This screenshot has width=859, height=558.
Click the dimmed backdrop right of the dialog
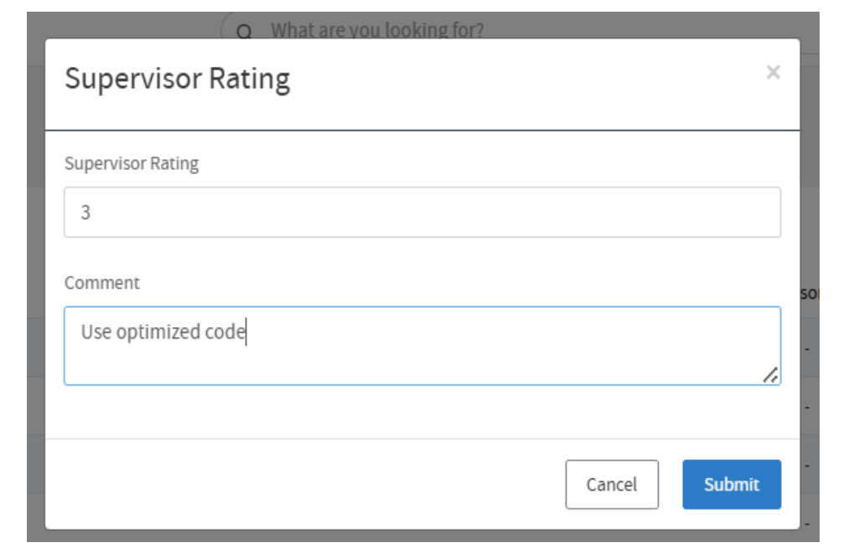tap(810, 209)
